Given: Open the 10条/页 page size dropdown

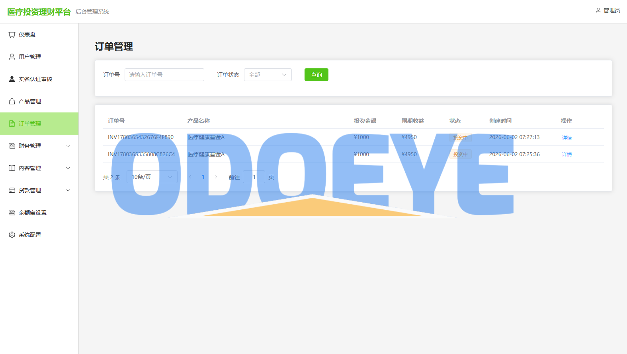Looking at the screenshot, I should tap(152, 177).
